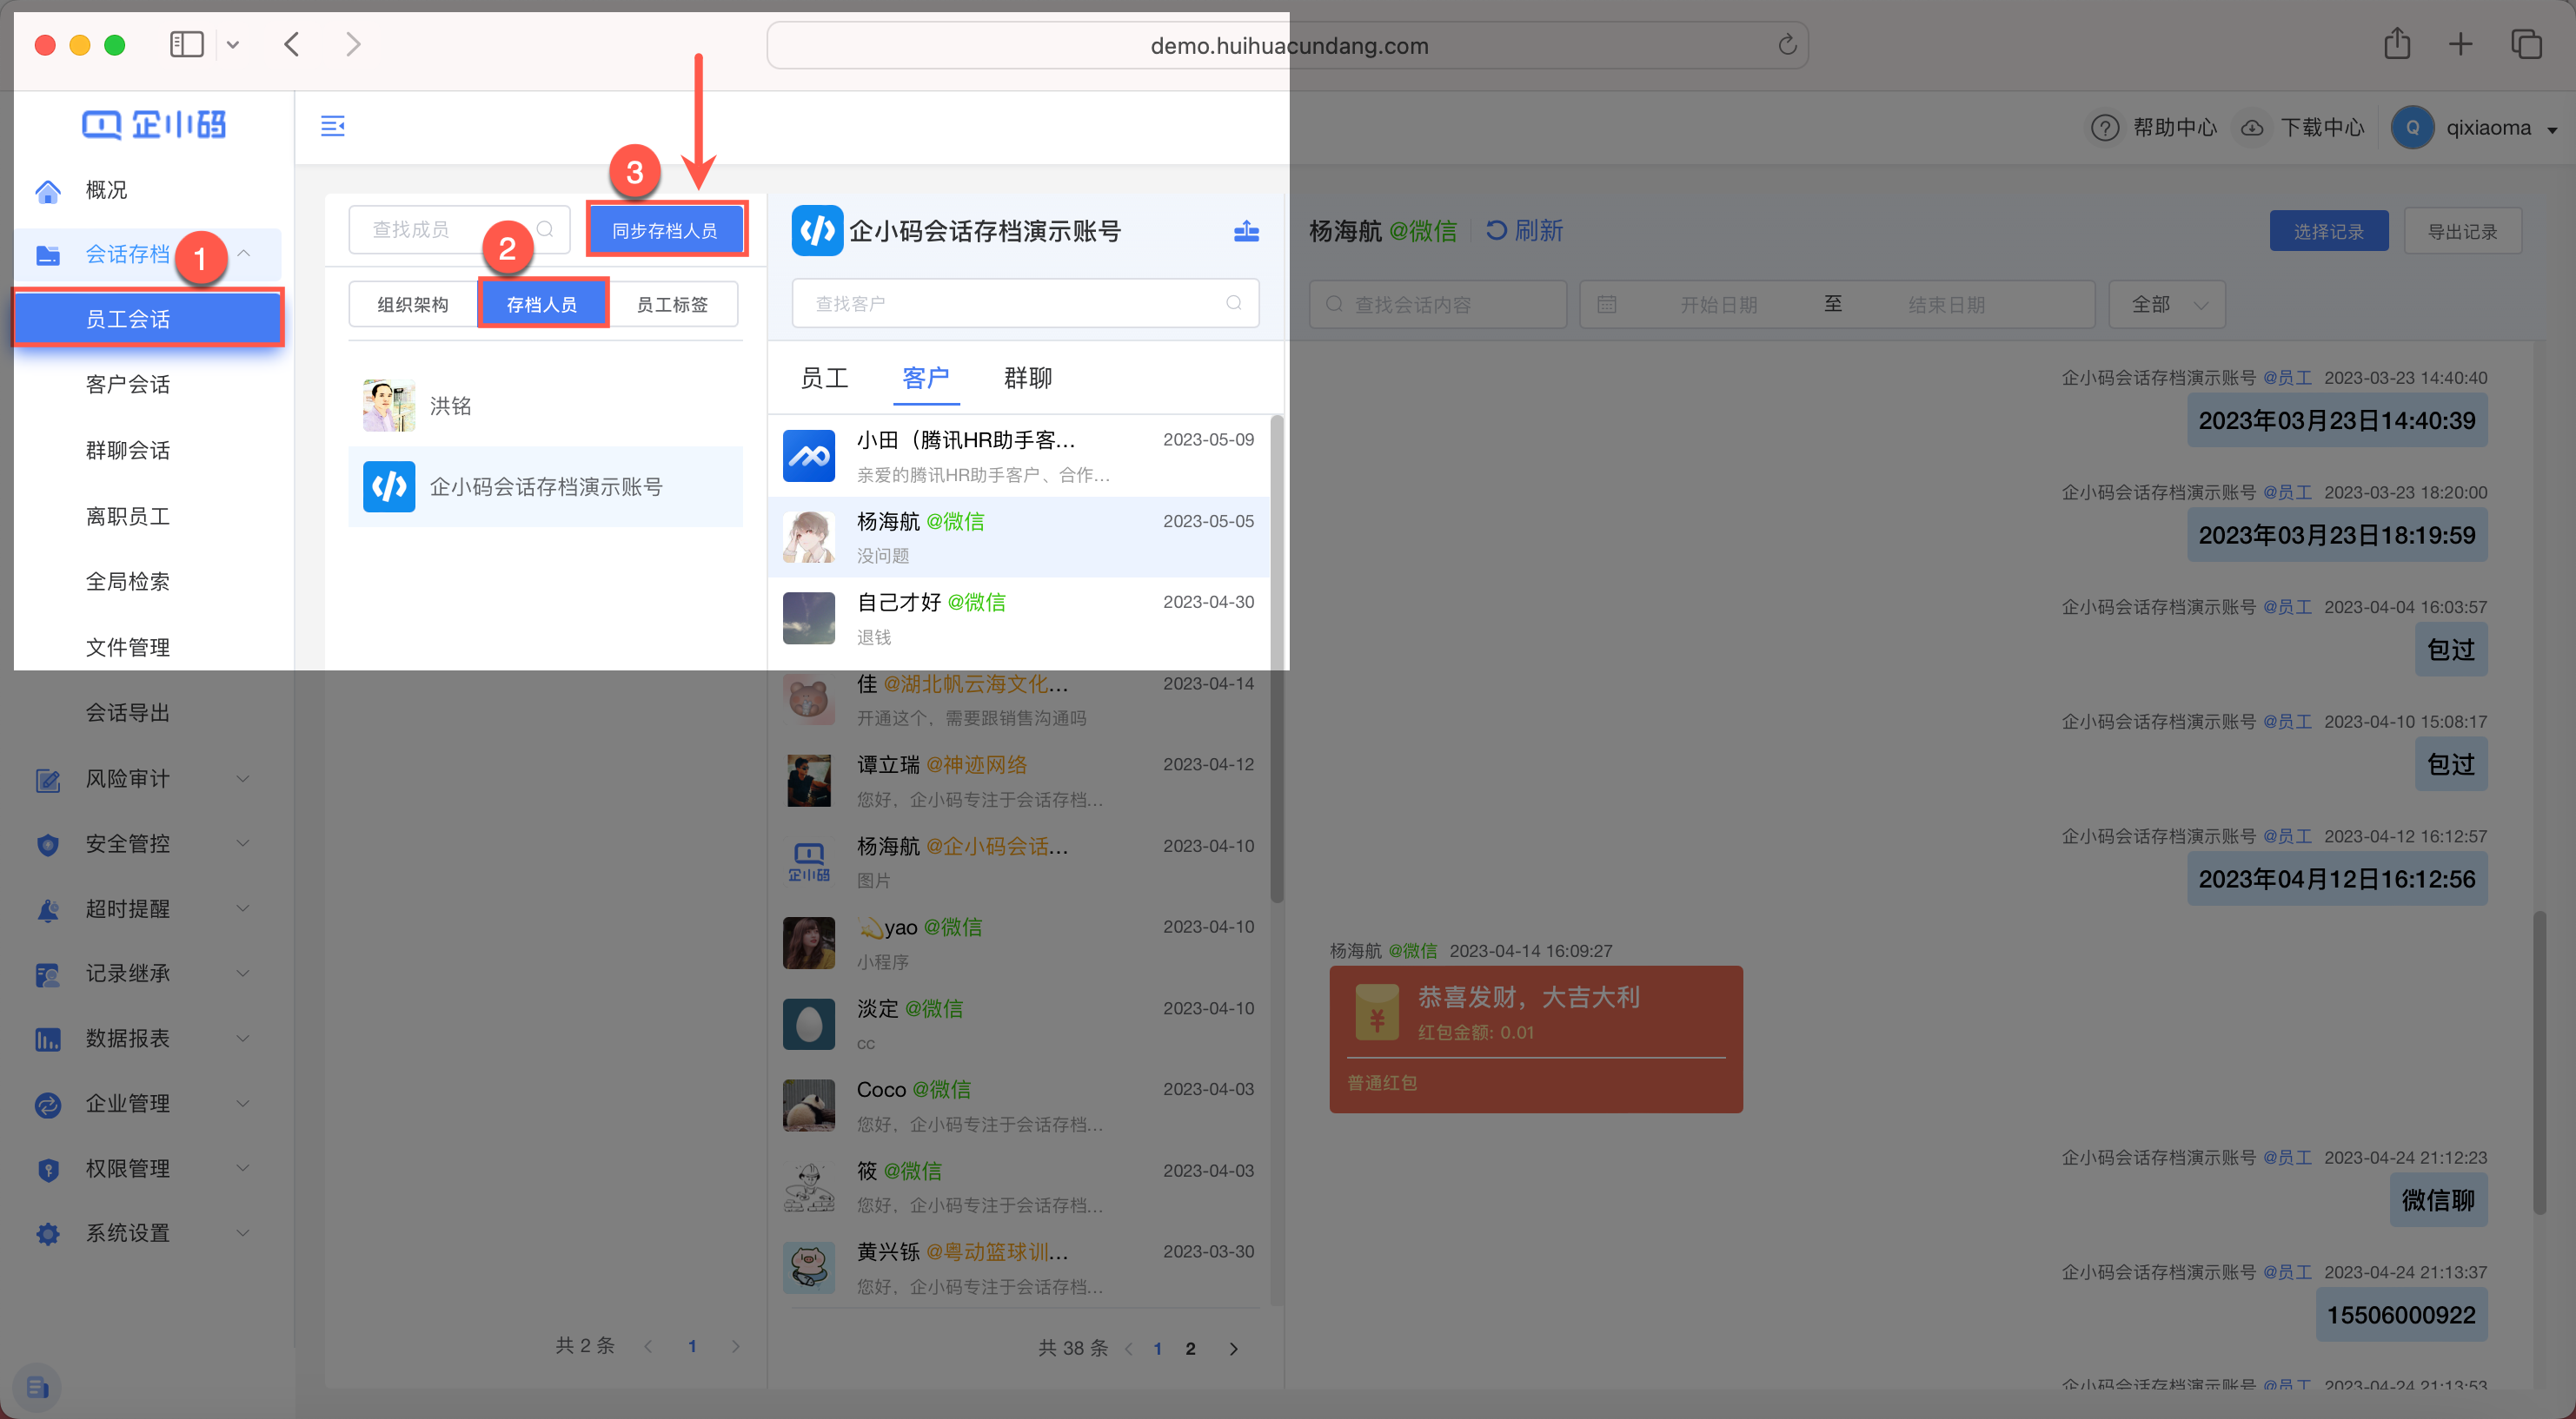Click the customer list scrollbar
This screenshot has width=2576, height=1419.
(x=1276, y=659)
